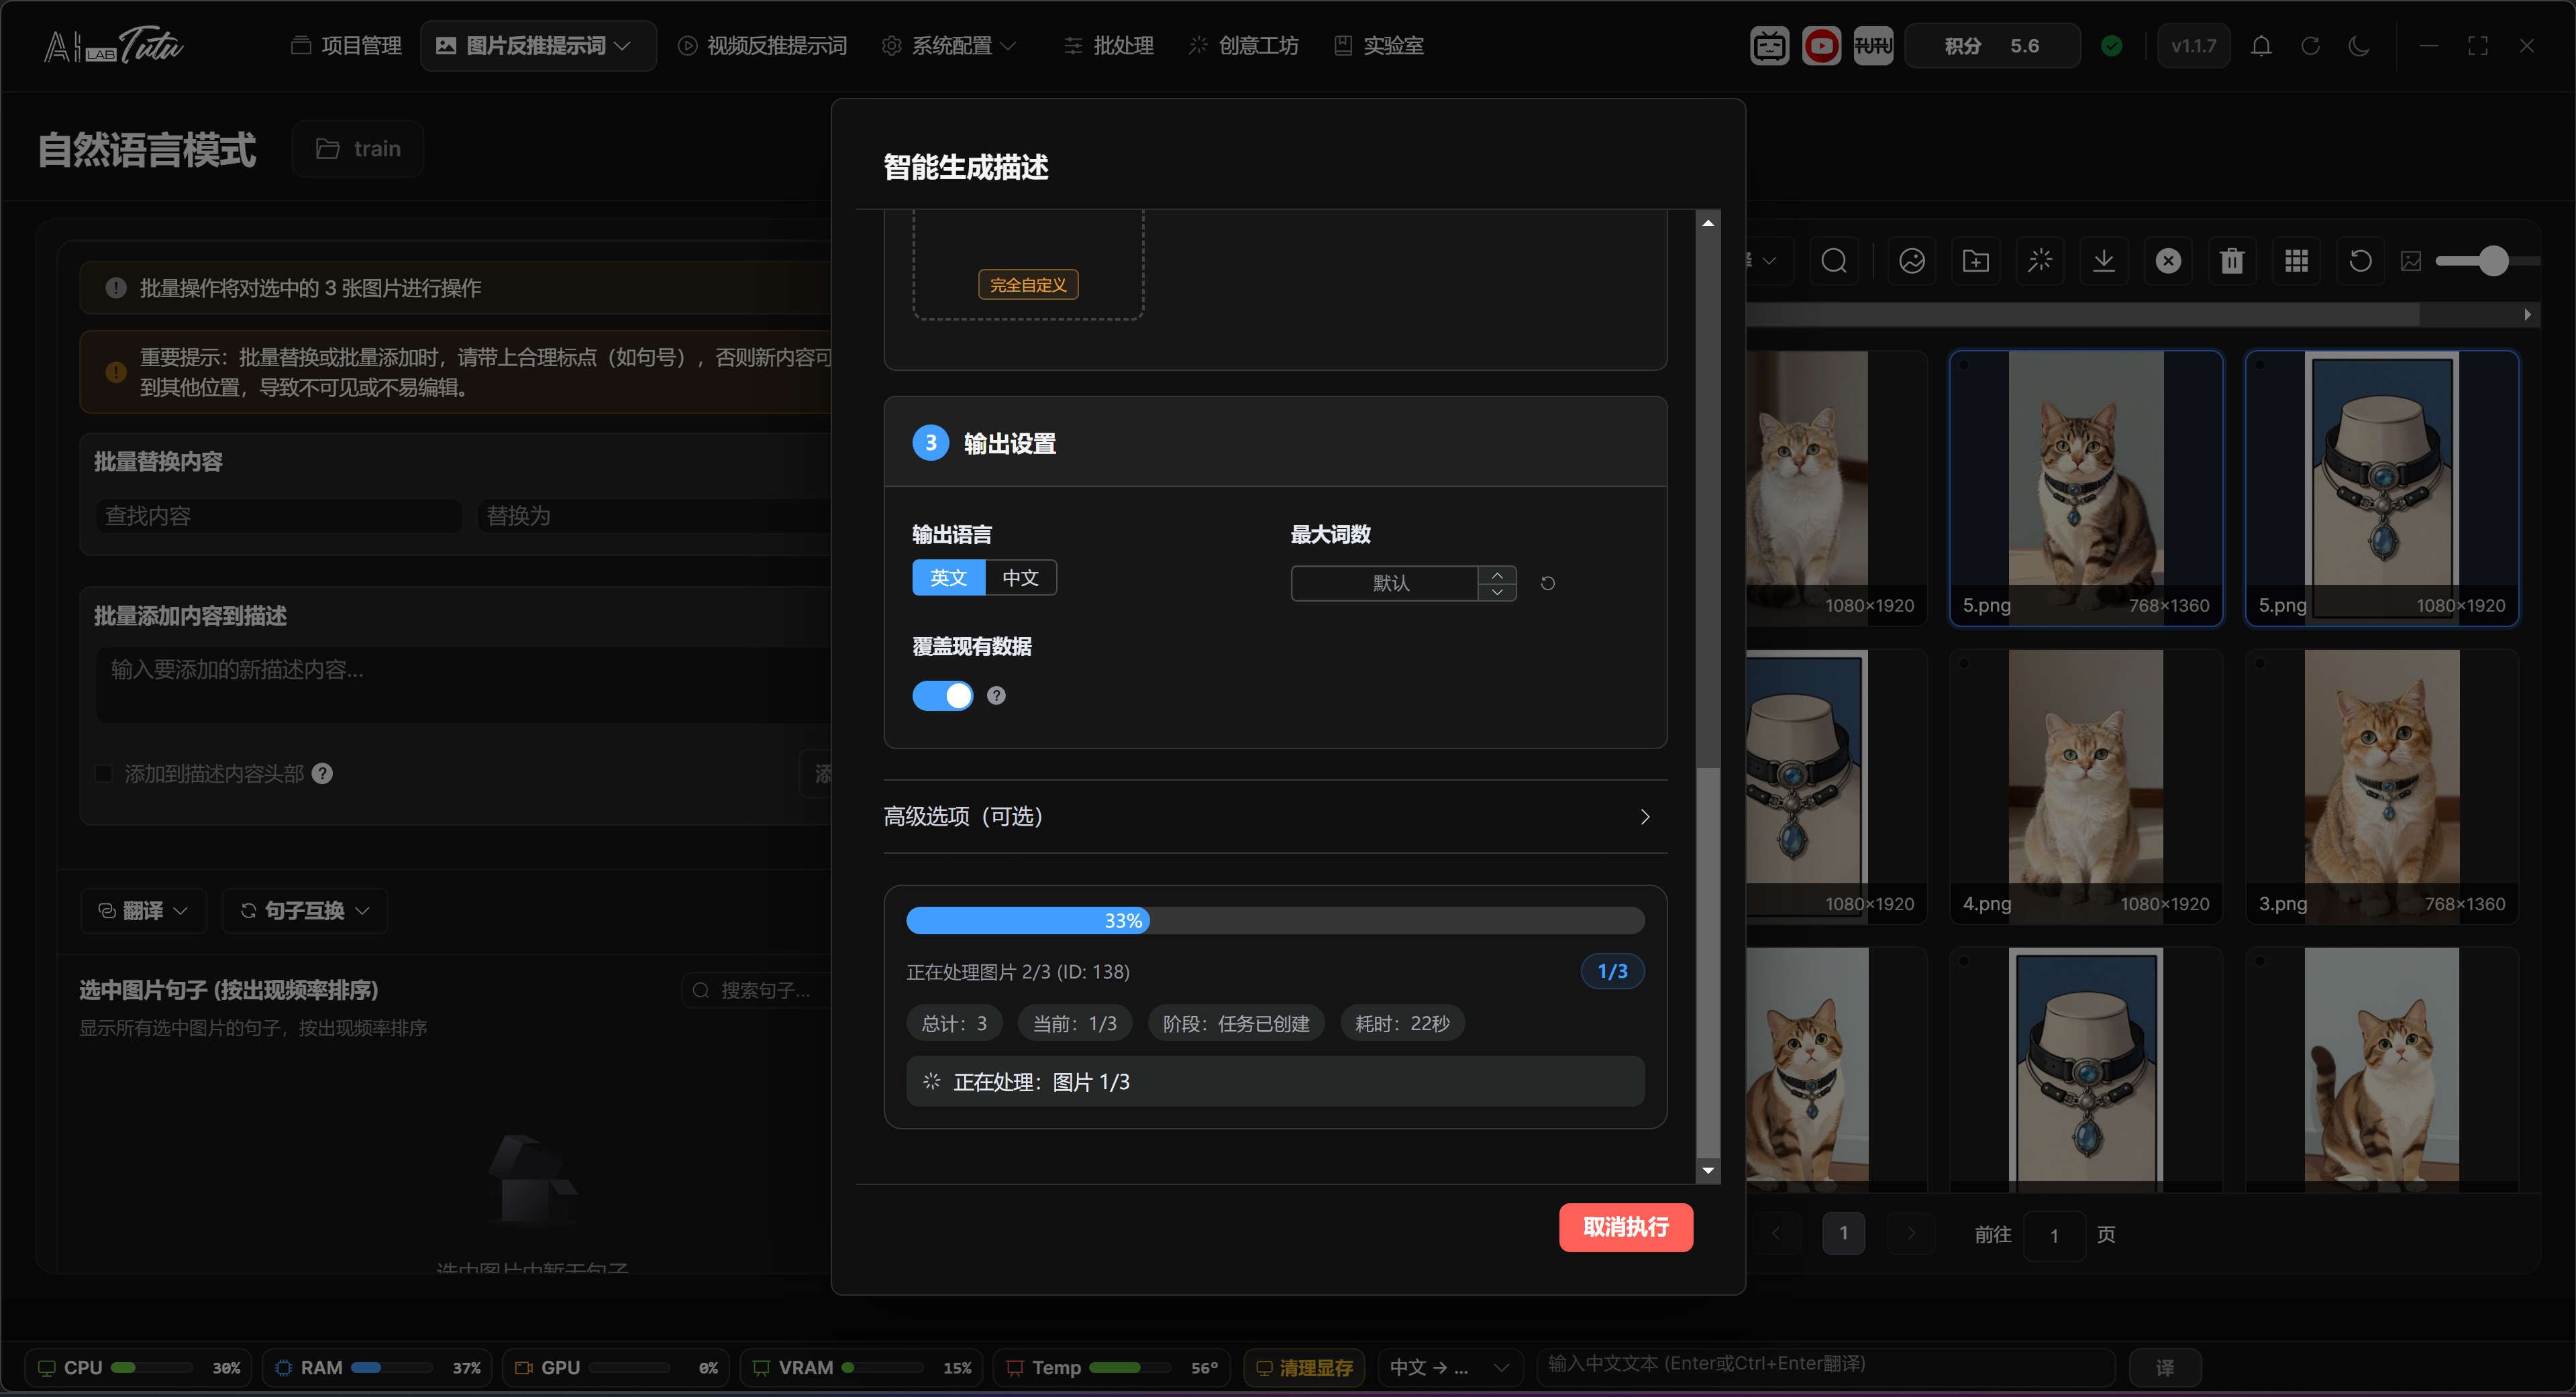The height and width of the screenshot is (1397, 2576).
Task: Click the 前往 page number input
Action: [2054, 1235]
